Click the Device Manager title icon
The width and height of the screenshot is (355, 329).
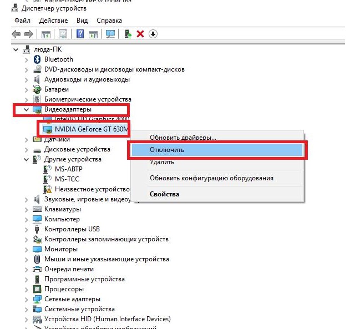tap(15, 8)
